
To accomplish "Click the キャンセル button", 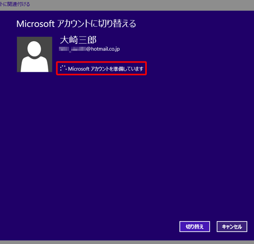I will 232,227.
